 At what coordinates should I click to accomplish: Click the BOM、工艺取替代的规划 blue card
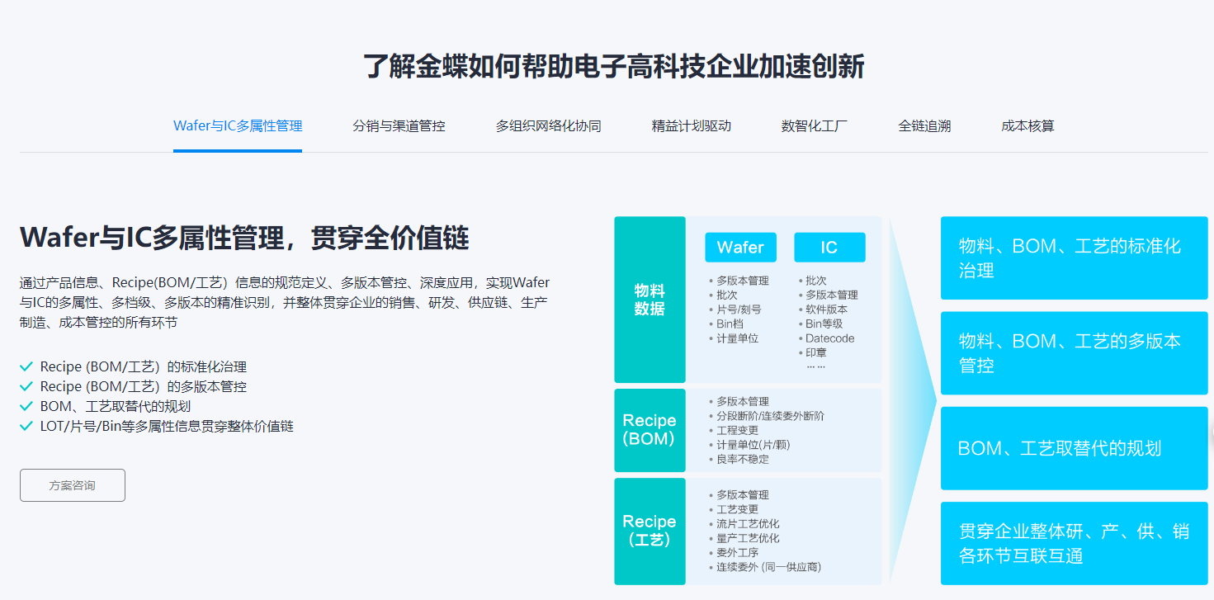1073,449
